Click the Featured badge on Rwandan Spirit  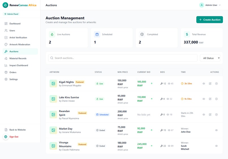point(82,113)
